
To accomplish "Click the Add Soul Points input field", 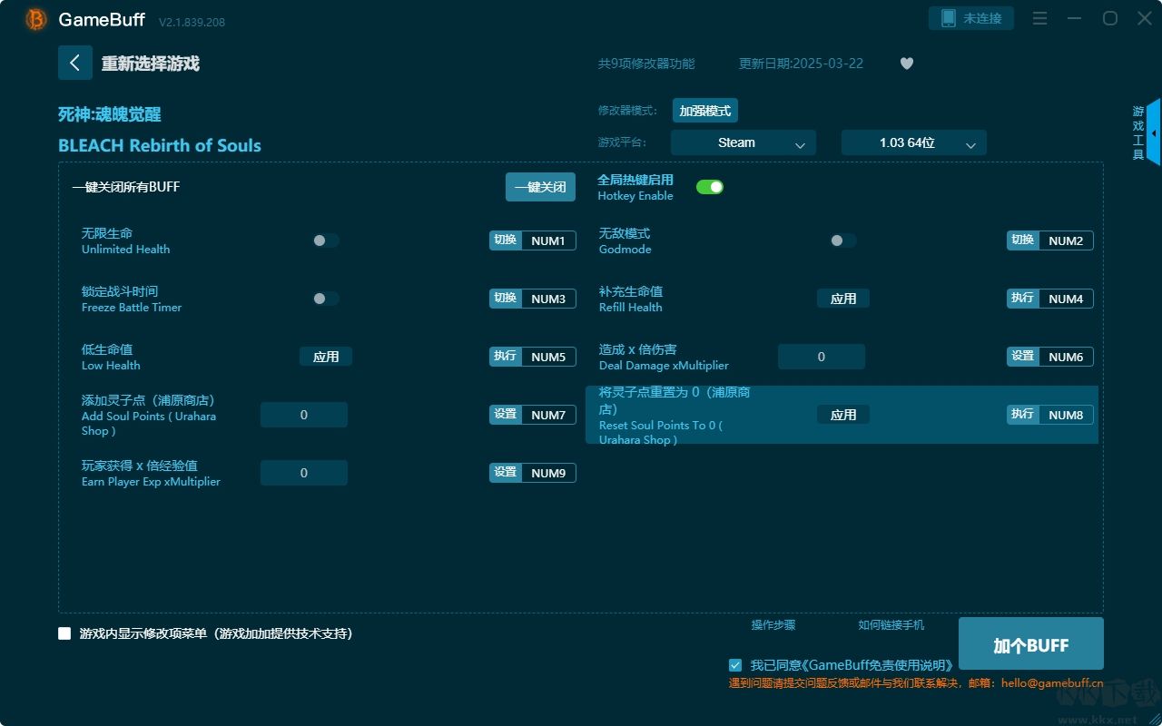I will tap(304, 415).
